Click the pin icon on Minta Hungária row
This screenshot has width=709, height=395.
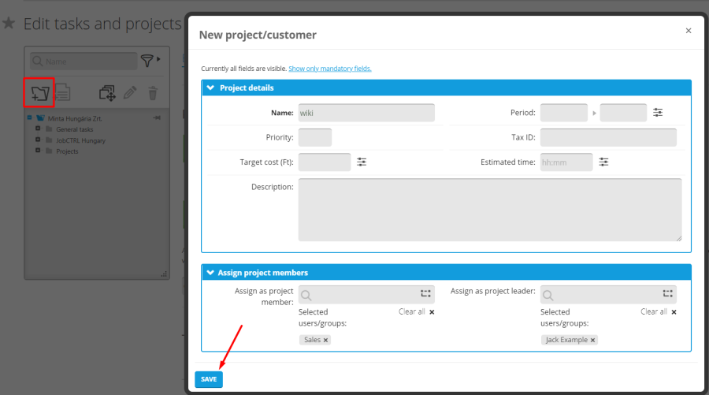157,118
